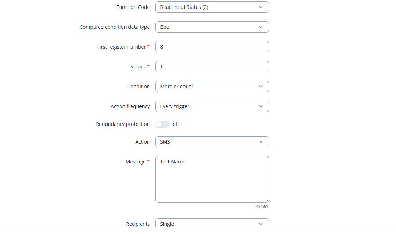This screenshot has width=396, height=234.
Task: Open the Condition dropdown
Action: (x=212, y=87)
